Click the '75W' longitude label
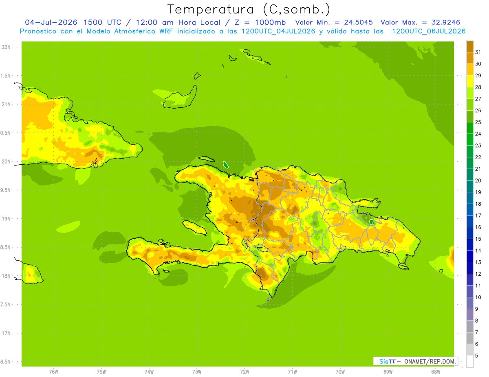Image resolution: width=489 pixels, height=377 pixels. (101, 371)
